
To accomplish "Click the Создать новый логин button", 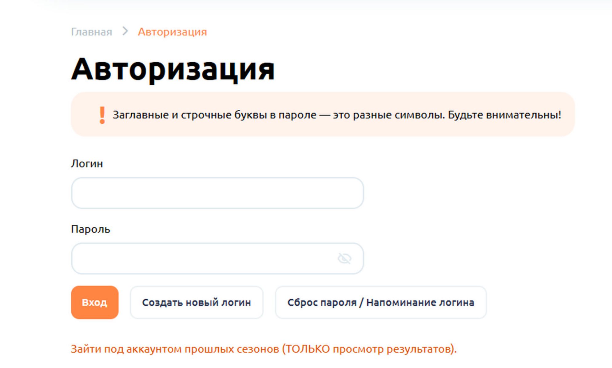I will (196, 302).
